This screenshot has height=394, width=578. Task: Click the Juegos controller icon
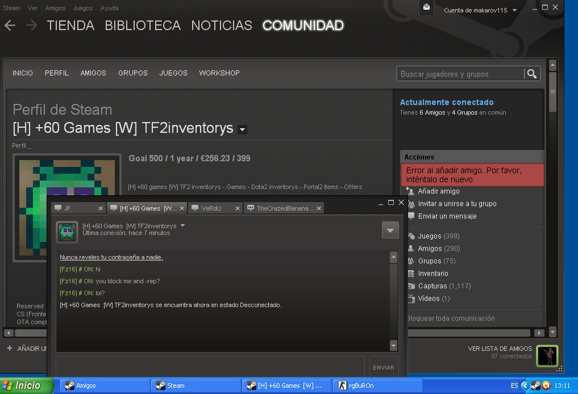[x=411, y=236]
